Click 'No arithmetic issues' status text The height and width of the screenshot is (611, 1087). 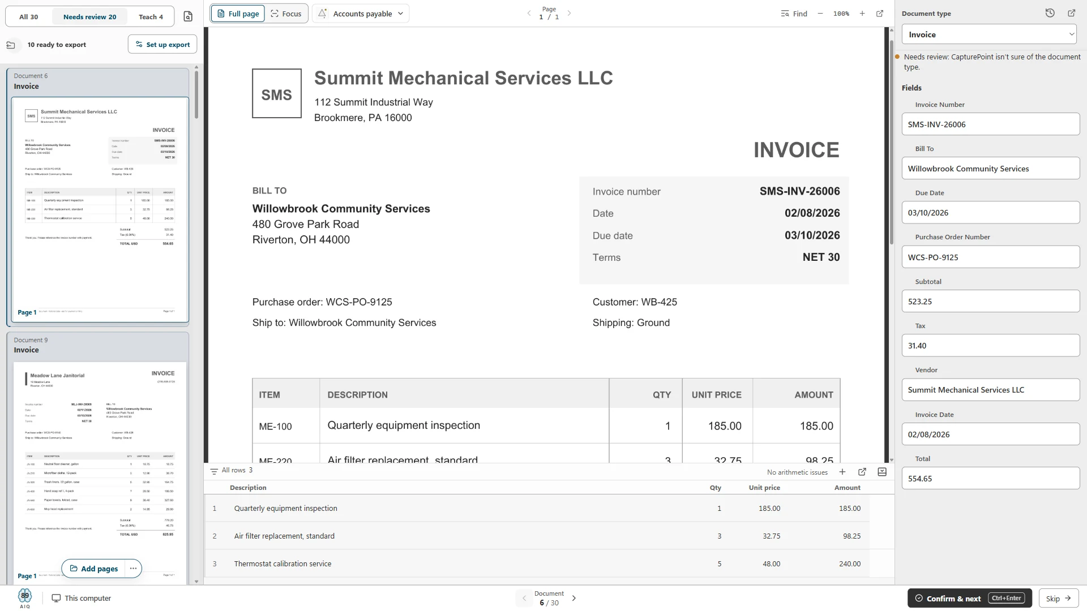(797, 472)
